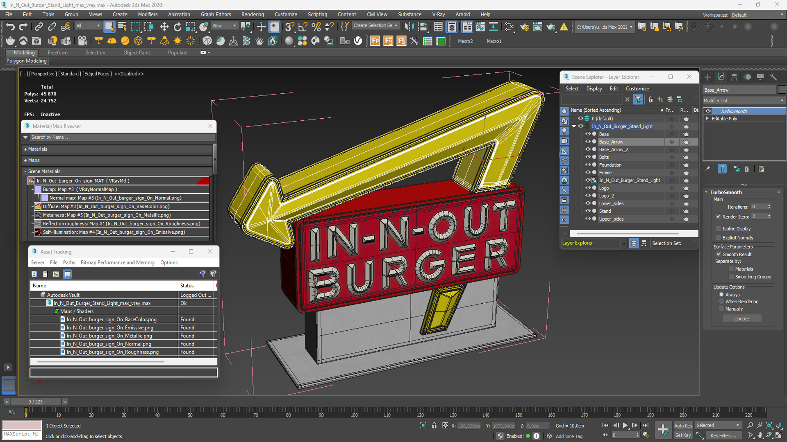Toggle the Render Iters checkbox

tap(719, 216)
